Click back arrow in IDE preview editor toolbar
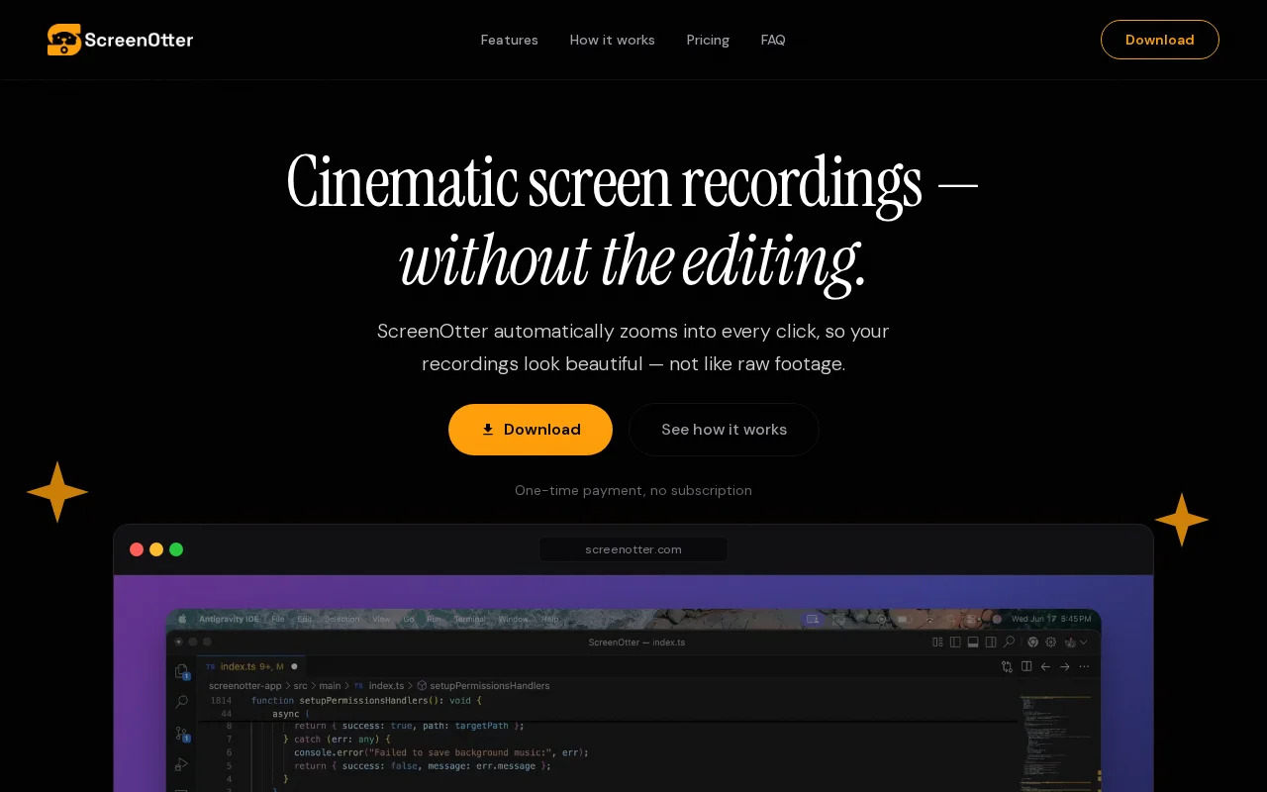Viewport: 1267px width, 792px height. pyautogui.click(x=1045, y=667)
